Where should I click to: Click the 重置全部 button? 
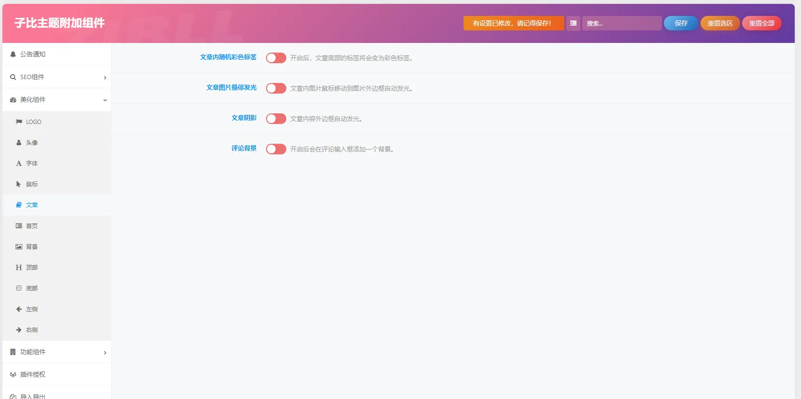click(762, 23)
